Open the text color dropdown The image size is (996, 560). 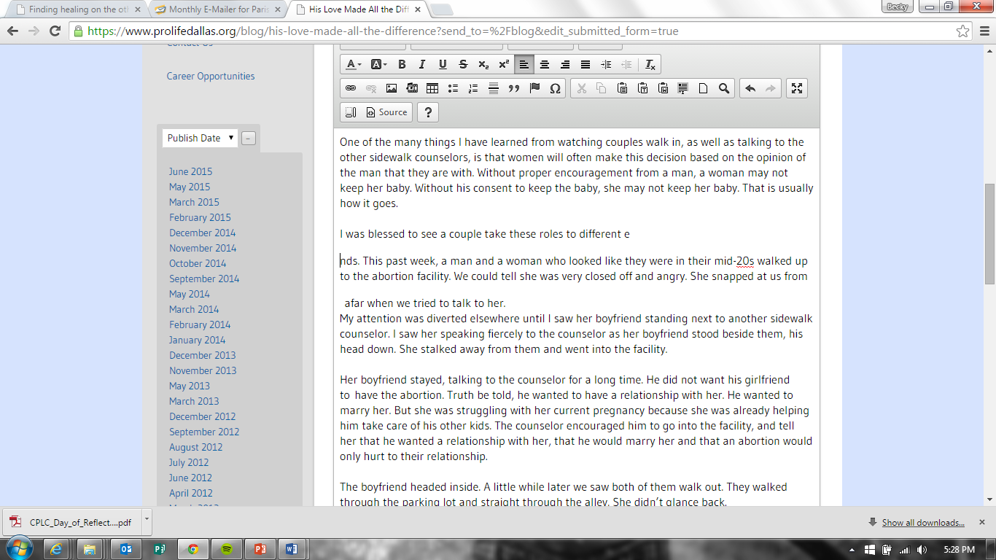pyautogui.click(x=353, y=64)
